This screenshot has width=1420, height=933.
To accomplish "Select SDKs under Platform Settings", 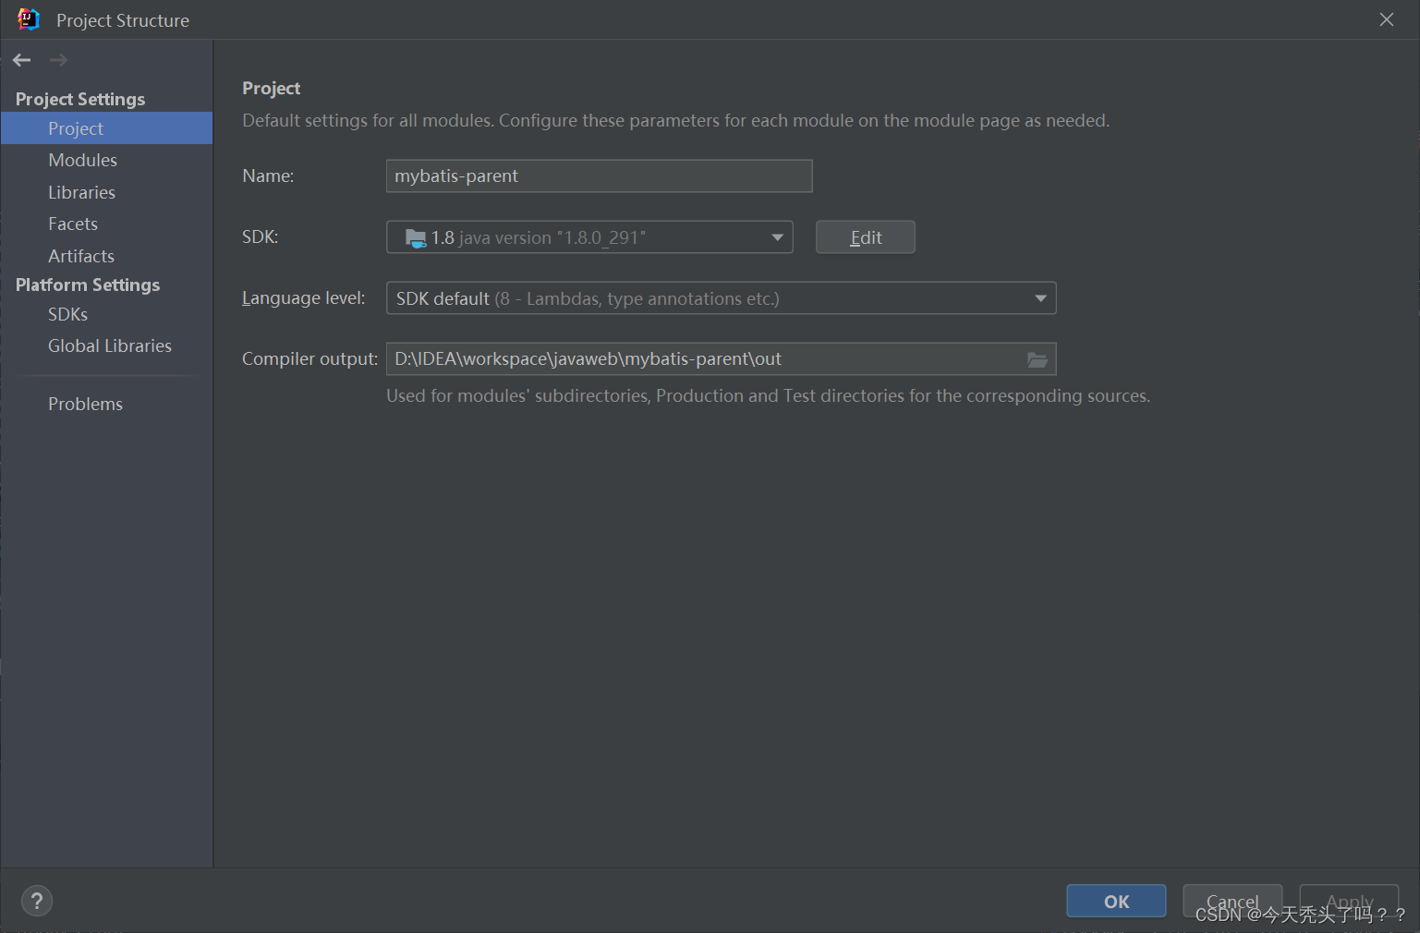I will coord(67,314).
